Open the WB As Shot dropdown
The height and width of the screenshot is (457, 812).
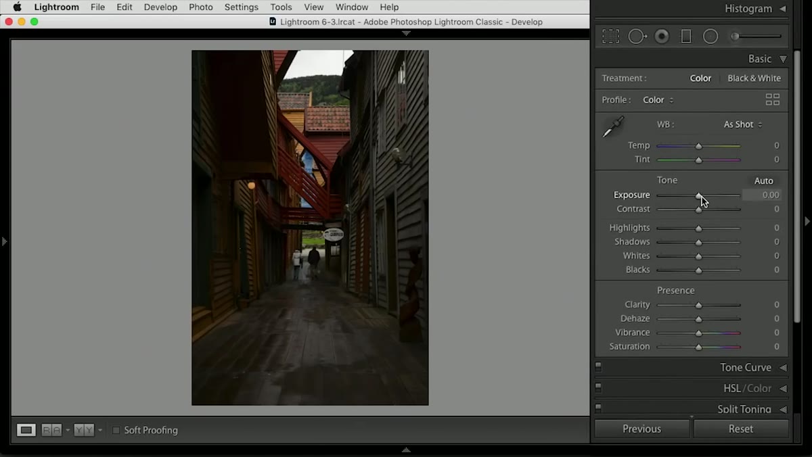(x=743, y=124)
